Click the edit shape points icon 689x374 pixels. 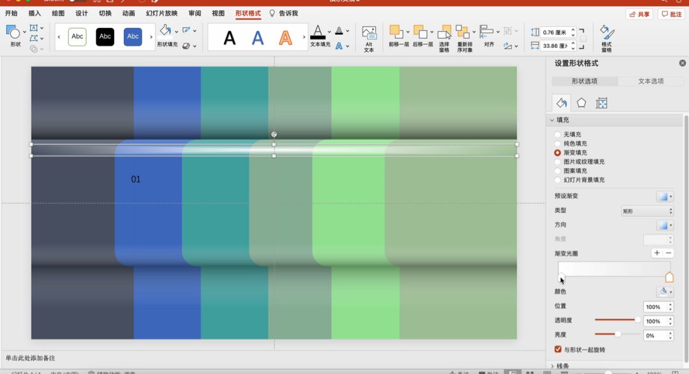[33, 38]
